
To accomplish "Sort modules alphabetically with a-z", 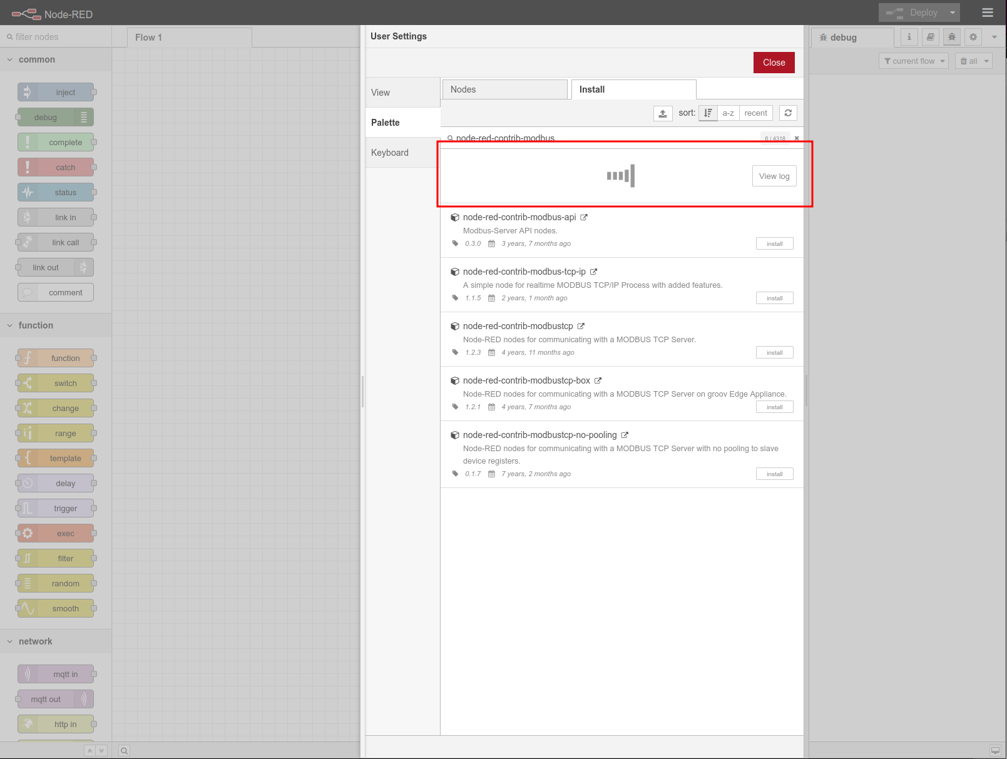I will tap(728, 113).
